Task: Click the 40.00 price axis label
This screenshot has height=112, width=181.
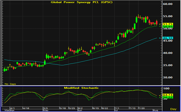Action: [x=168, y=53]
